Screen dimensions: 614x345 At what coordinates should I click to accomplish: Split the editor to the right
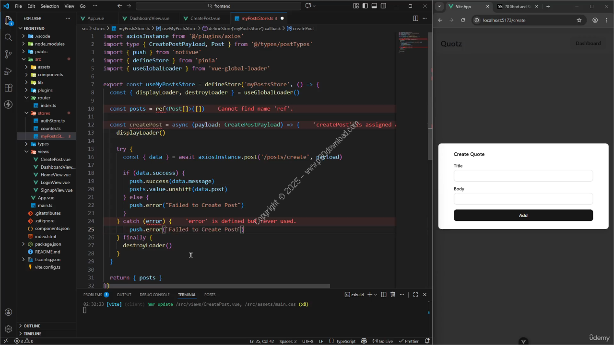(415, 18)
